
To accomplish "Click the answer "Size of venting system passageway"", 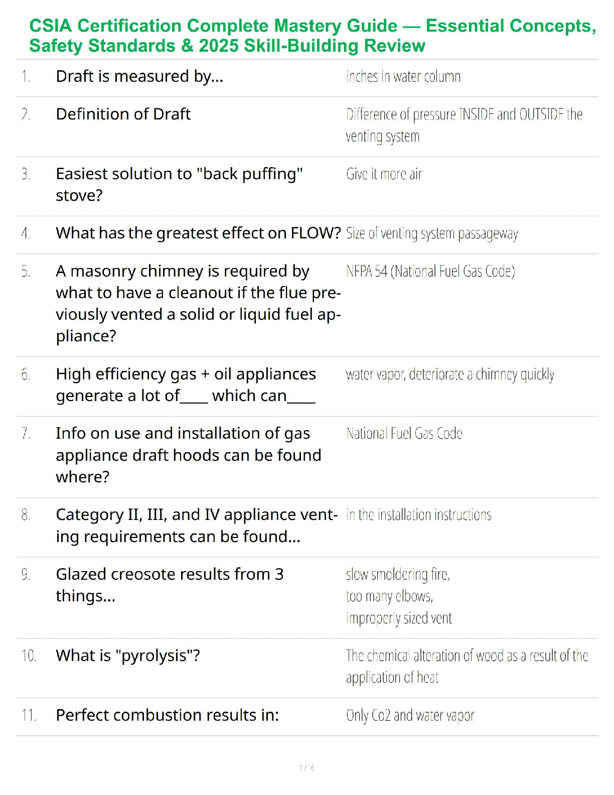I will point(432,234).
